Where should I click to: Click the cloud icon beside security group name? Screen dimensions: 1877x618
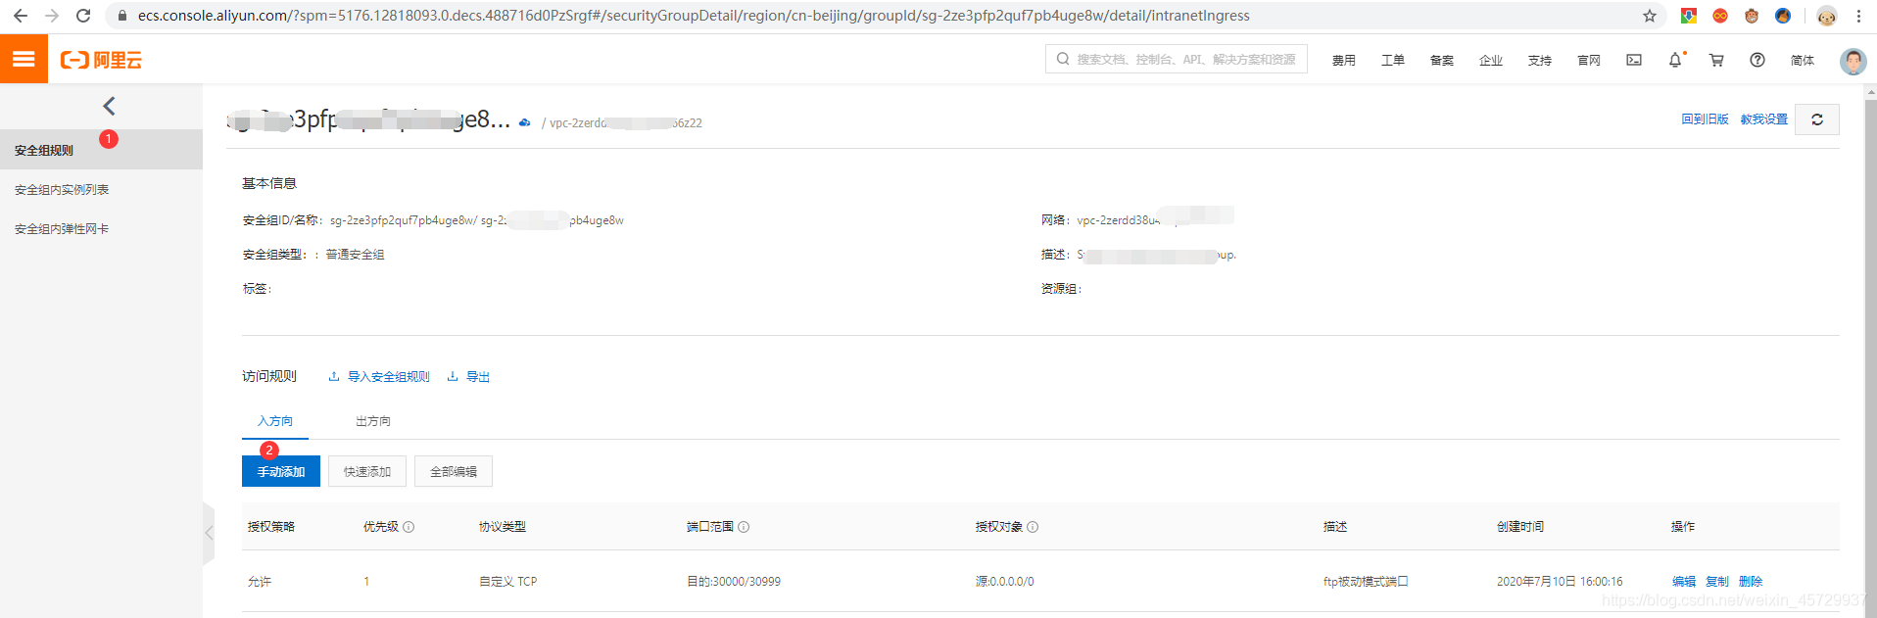pos(525,122)
